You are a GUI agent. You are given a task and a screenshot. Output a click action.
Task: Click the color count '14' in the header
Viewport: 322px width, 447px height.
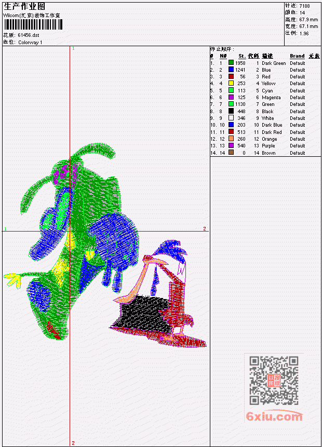click(302, 13)
